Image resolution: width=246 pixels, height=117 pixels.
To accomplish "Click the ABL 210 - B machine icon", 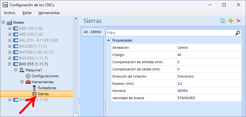I will point(16,40).
